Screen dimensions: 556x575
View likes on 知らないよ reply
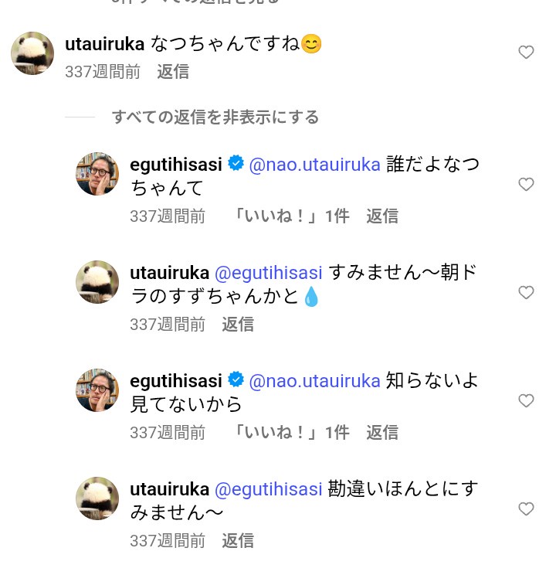tap(291, 433)
